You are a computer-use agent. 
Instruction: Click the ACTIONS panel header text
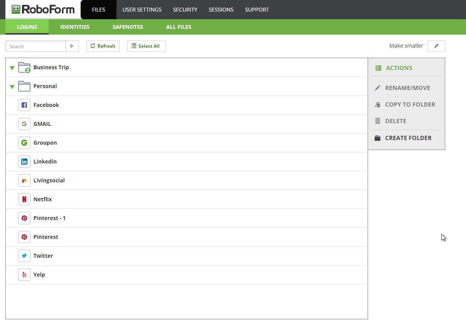(399, 68)
